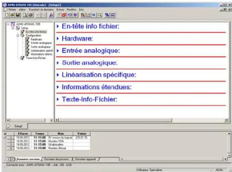
Task: Collapse the Setup tree node
Action: pyautogui.click(x=13, y=28)
